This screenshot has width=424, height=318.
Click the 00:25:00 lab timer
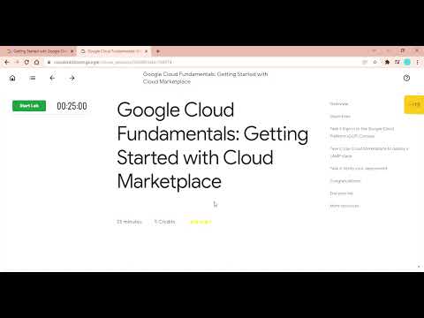pyautogui.click(x=72, y=106)
